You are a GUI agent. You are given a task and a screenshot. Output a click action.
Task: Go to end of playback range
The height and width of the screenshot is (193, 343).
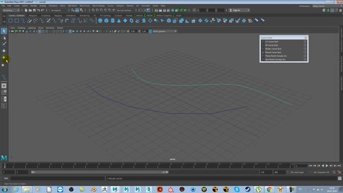[x=339, y=166]
